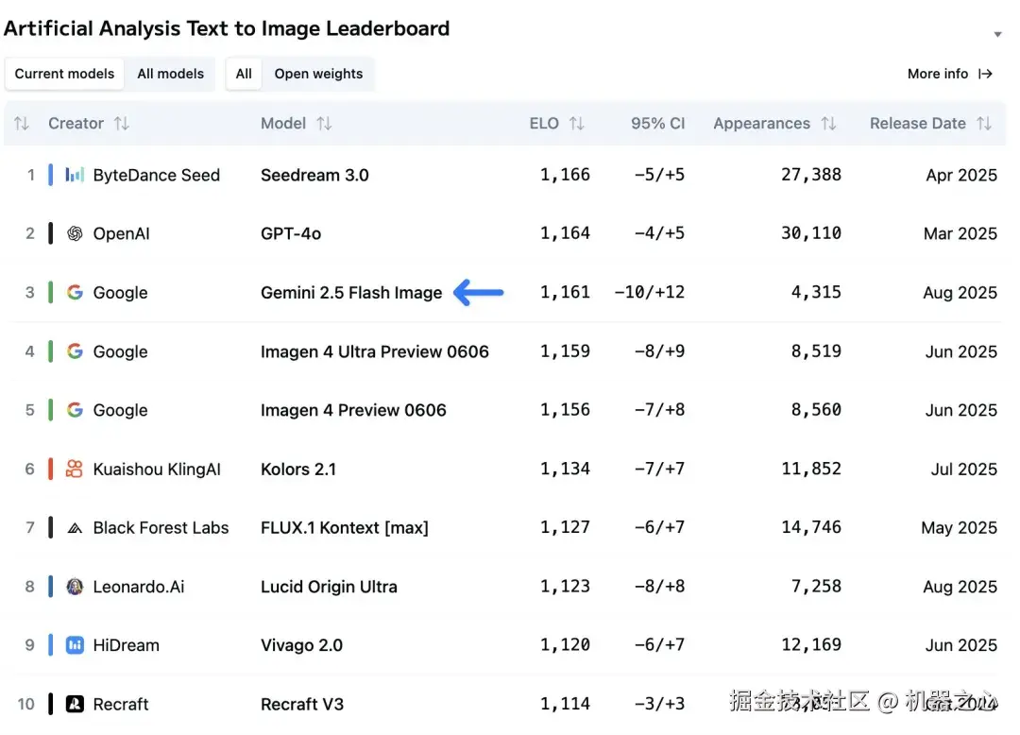The height and width of the screenshot is (735, 1020).
Task: Click the Recraft logo icon
Action: 75,704
